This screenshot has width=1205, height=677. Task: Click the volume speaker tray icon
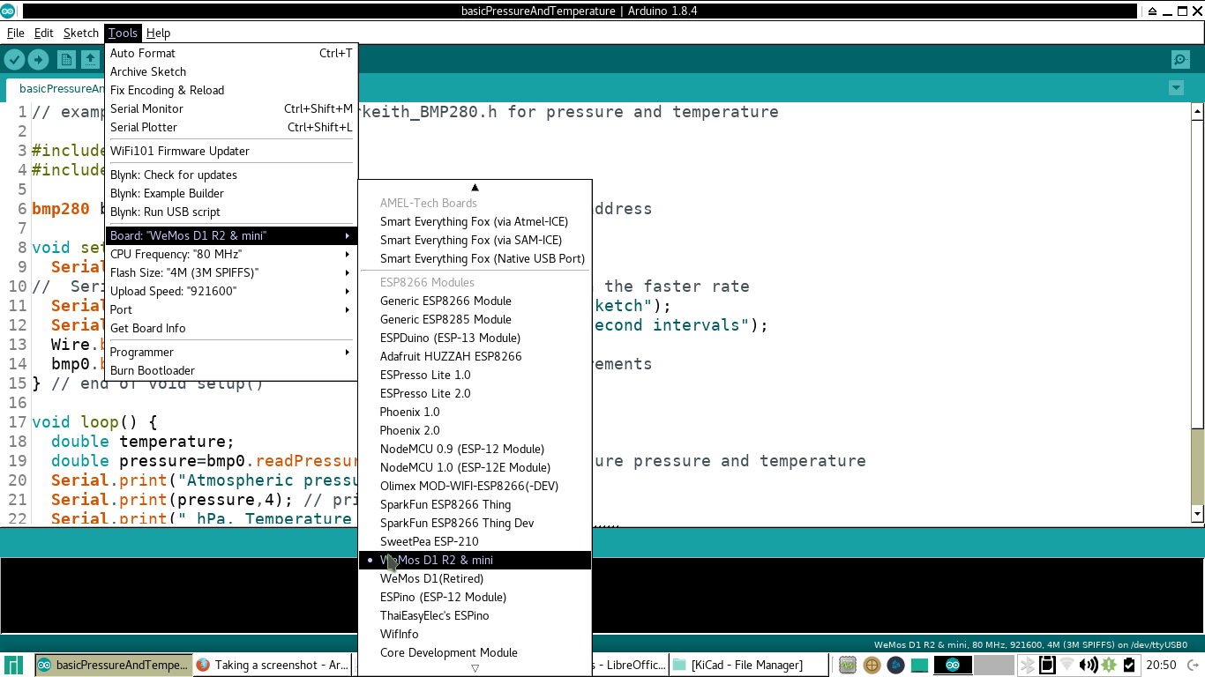(x=1088, y=665)
